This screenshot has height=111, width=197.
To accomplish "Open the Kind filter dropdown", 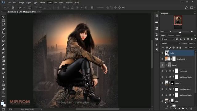I will coord(167,39).
